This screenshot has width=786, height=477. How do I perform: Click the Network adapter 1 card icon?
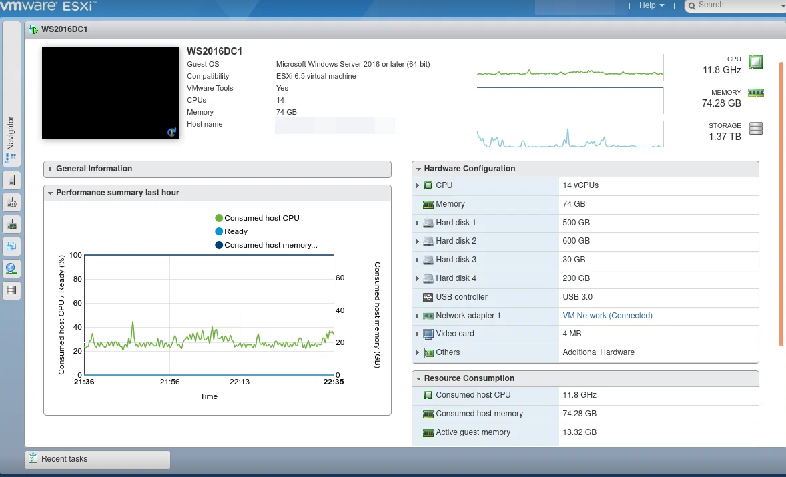(x=428, y=316)
